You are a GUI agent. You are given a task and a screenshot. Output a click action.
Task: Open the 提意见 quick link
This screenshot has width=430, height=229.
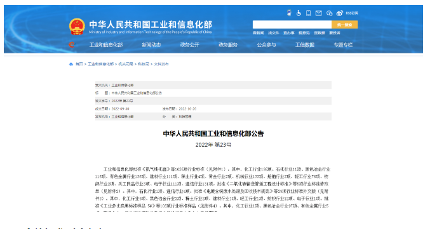point(304,33)
